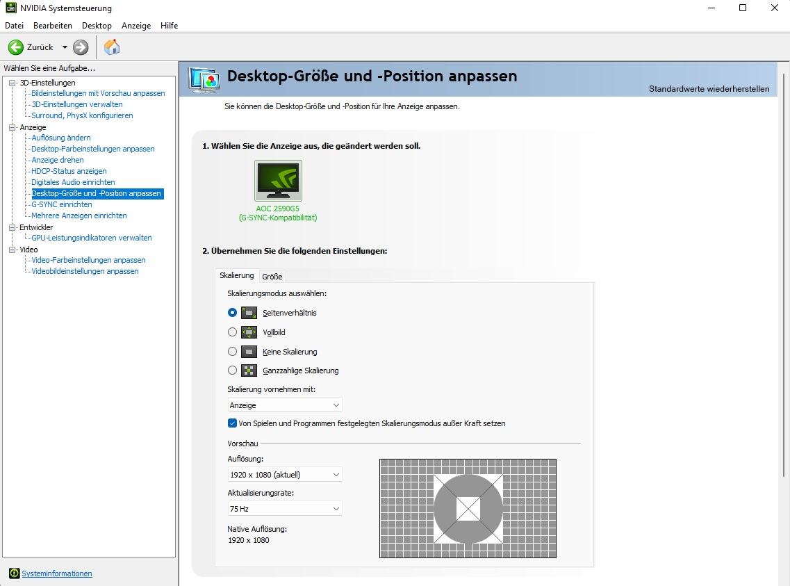Click the page header display icon
790x586 pixels.
204,80
